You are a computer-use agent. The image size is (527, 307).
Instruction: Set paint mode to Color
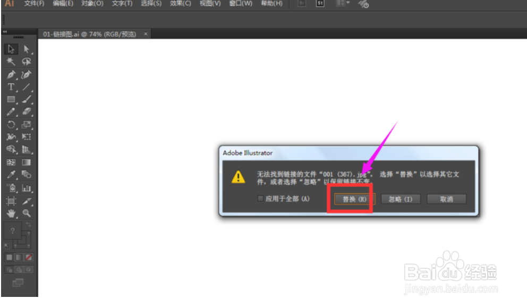pyautogui.click(x=9, y=257)
